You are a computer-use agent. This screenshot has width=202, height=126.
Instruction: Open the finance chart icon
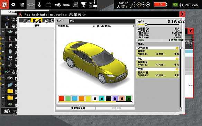(x=75, y=4)
